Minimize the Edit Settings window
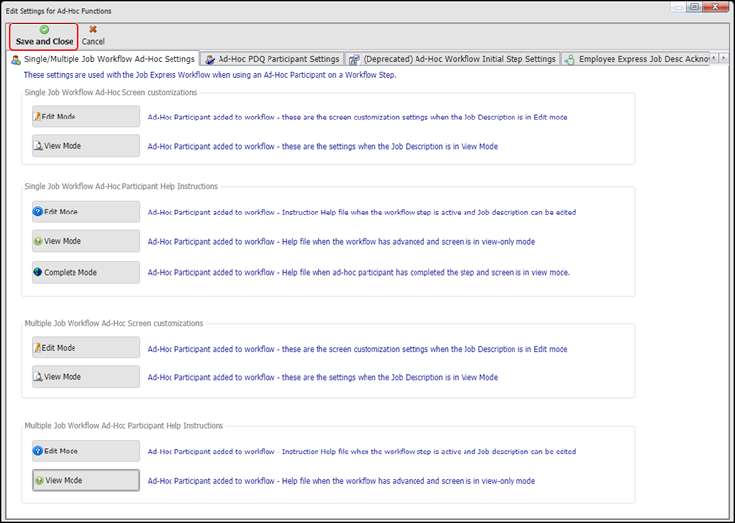The image size is (735, 523). click(x=678, y=7)
